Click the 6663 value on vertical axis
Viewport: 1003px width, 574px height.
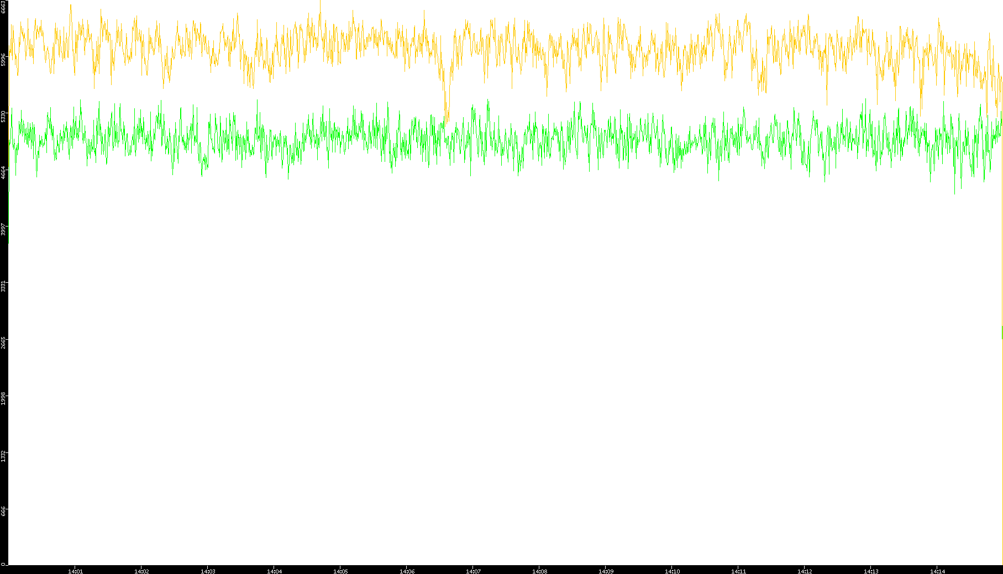[x=3, y=6]
